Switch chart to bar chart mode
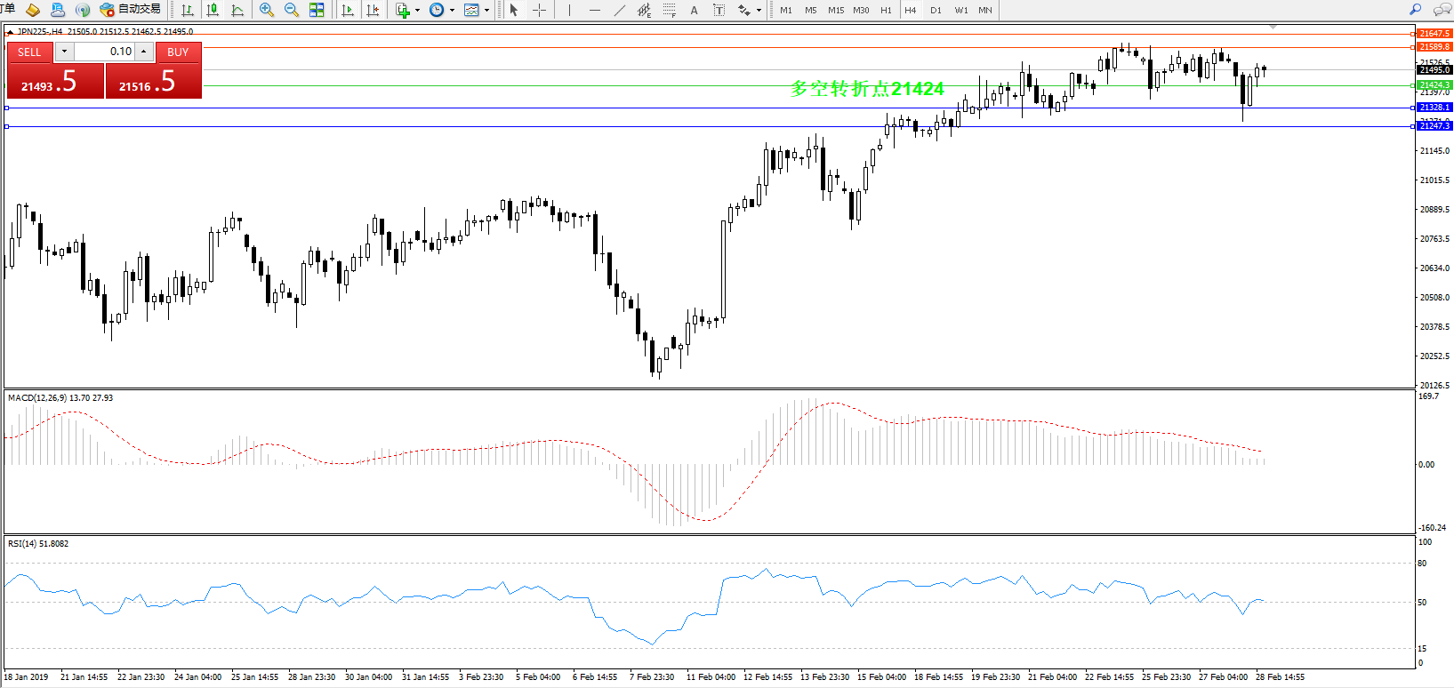Viewport: 1454px width, 688px height. 188,10
